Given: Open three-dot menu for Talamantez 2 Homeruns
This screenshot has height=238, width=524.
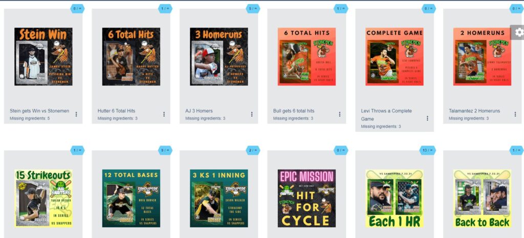Looking at the screenshot, I should coord(515,114).
